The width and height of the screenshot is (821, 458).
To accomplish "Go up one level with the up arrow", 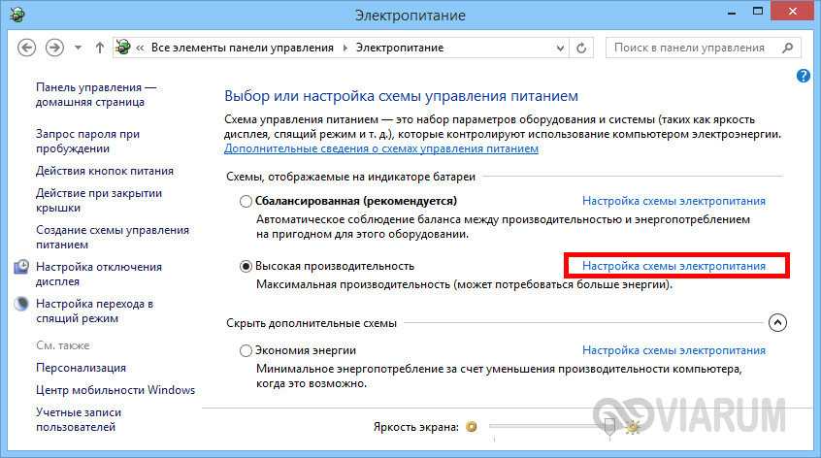I will coord(100,48).
